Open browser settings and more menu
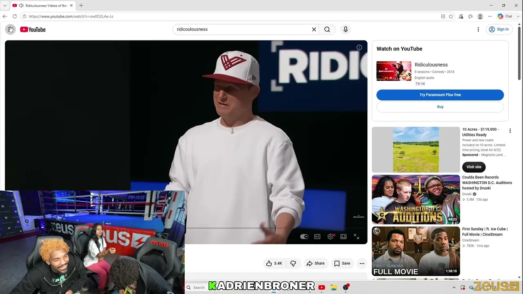 tap(490, 16)
